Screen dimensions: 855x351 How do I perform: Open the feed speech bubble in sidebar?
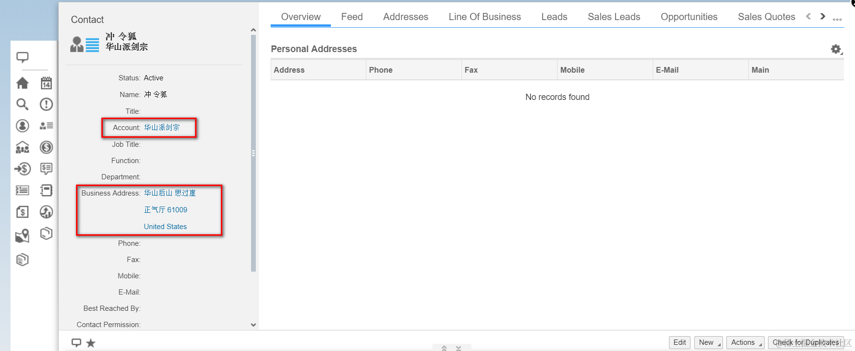(22, 57)
